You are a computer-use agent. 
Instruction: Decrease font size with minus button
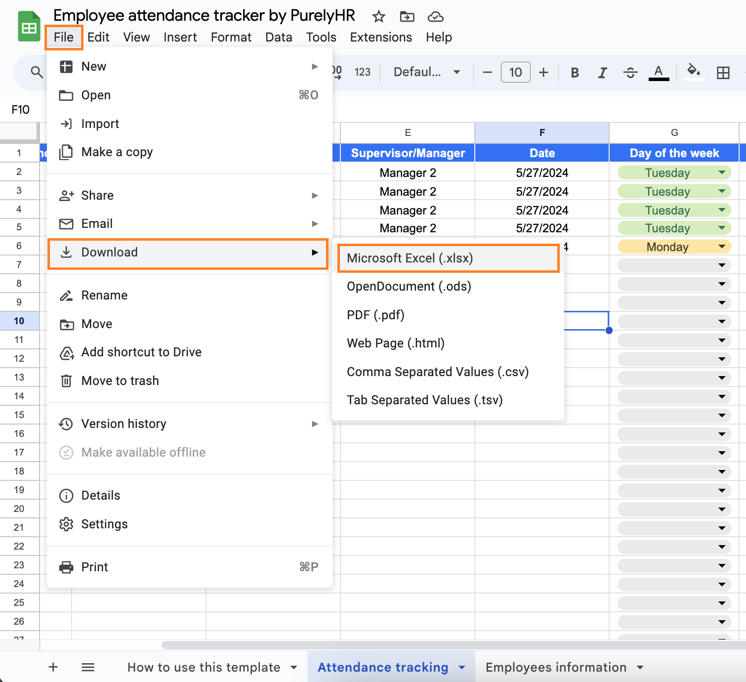487,72
